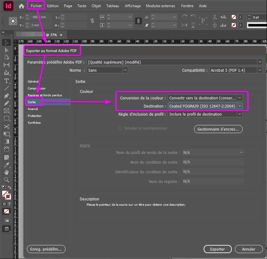Select the Hand tool

(x=7, y=172)
